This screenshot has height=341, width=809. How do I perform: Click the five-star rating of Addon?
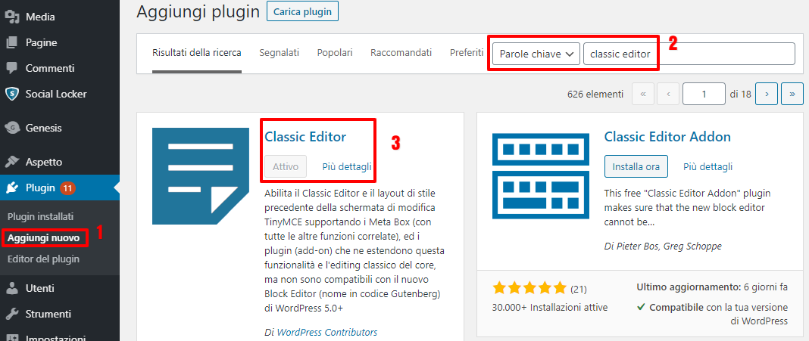click(x=530, y=288)
